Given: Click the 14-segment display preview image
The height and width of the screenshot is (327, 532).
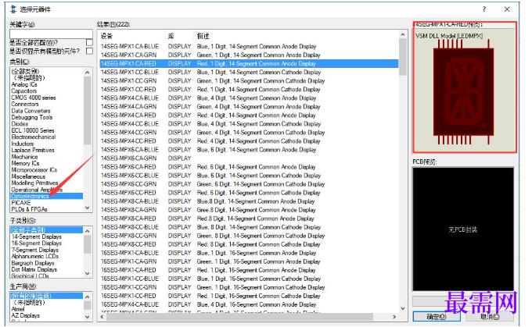Looking at the screenshot, I should coord(464,92).
